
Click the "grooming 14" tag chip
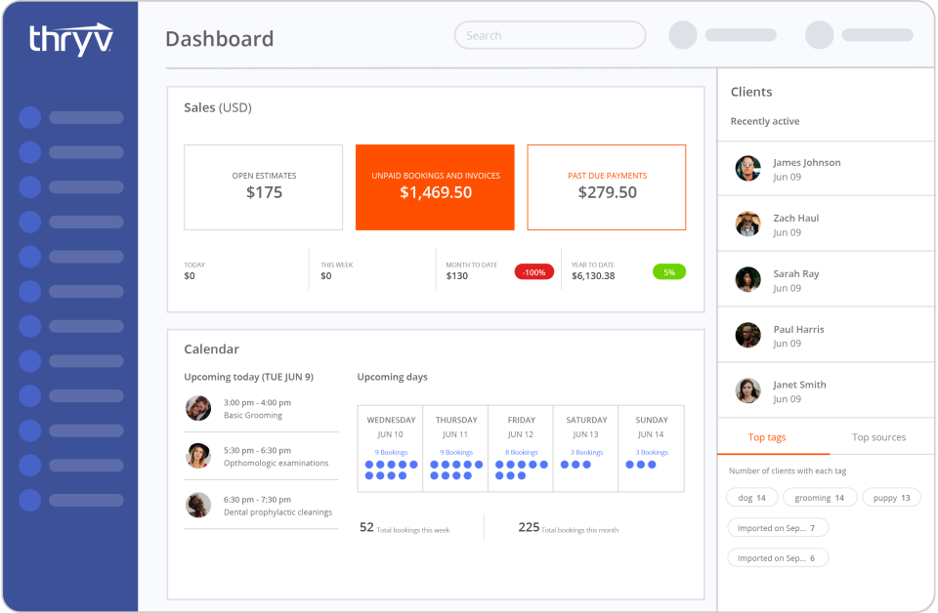point(820,497)
